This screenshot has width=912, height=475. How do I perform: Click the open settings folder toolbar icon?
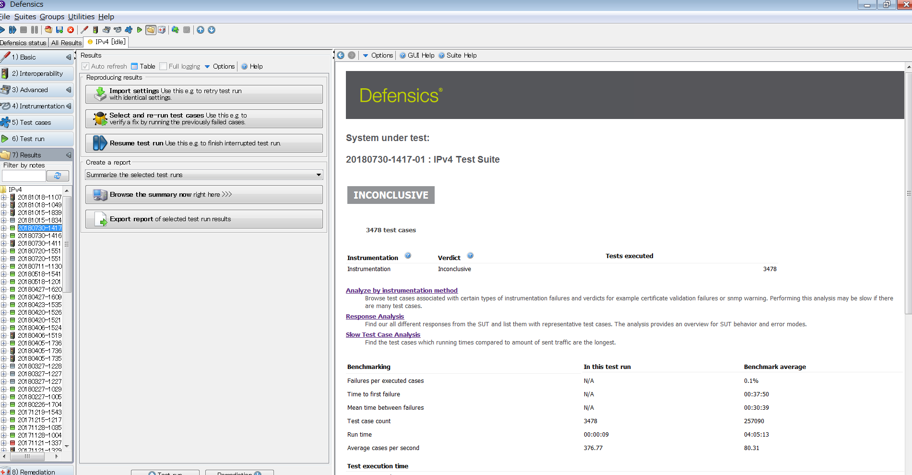point(48,30)
